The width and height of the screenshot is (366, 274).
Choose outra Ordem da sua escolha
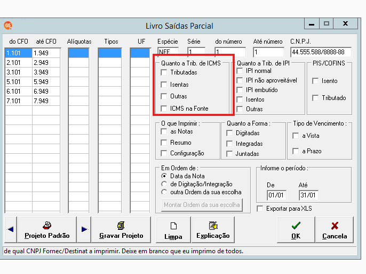[x=164, y=192]
